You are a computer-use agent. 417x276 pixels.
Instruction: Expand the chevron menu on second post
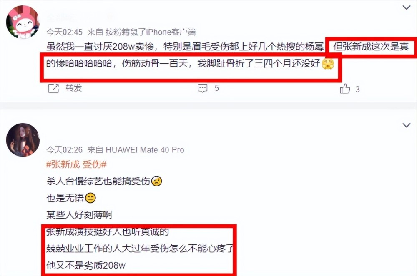coord(406,125)
